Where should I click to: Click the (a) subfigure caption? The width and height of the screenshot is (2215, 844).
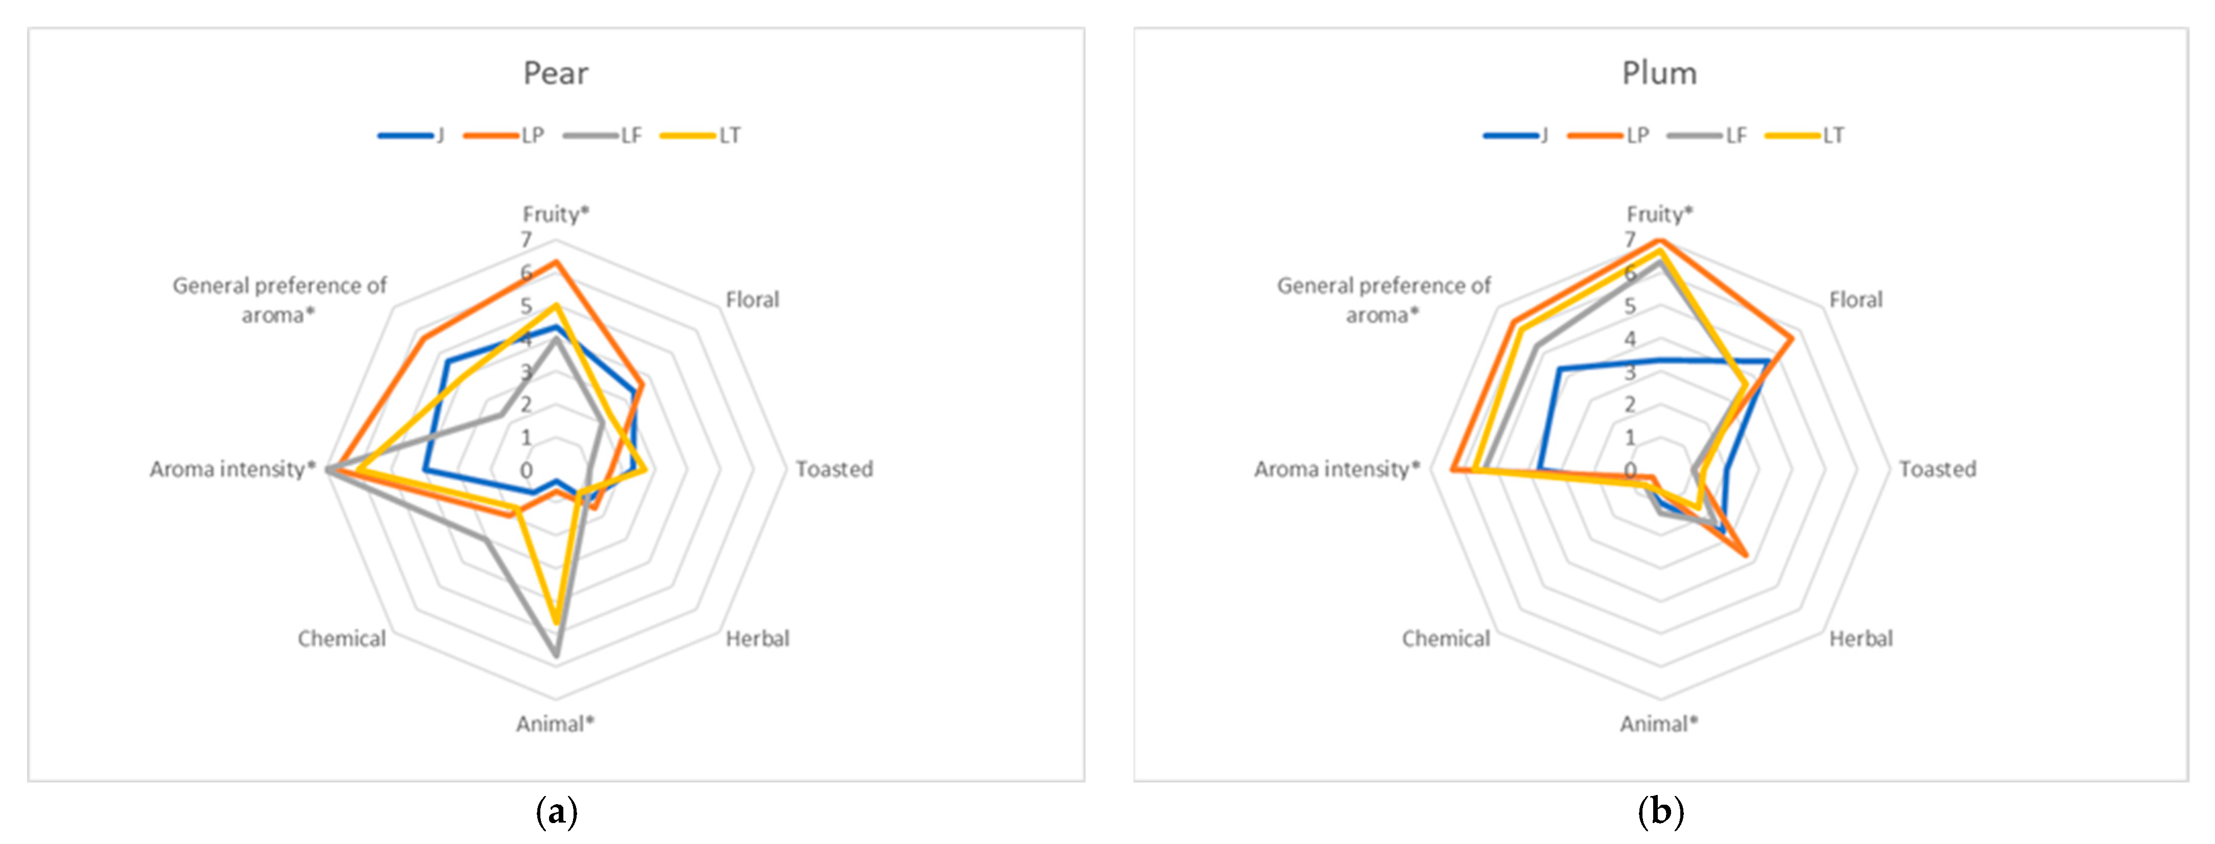(x=556, y=811)
